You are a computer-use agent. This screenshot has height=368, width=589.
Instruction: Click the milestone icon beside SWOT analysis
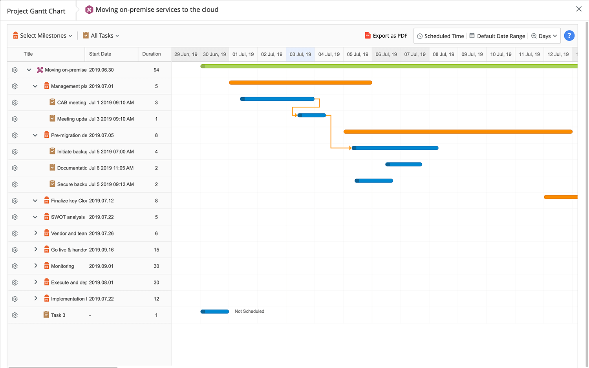pos(46,217)
